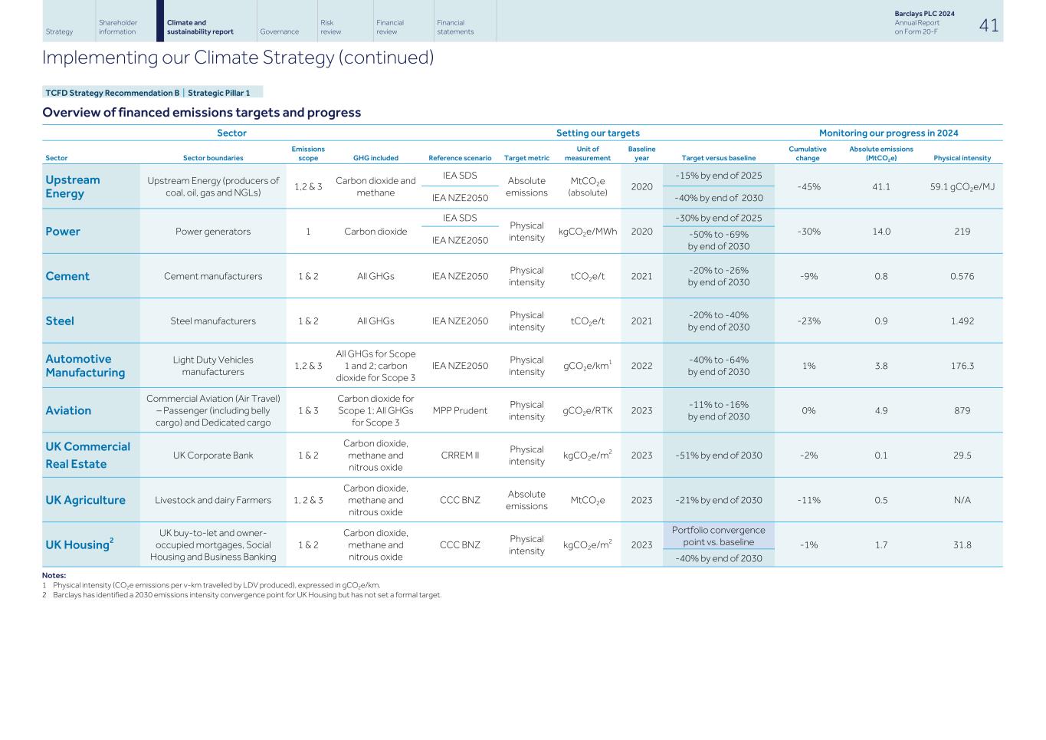Open the Upstream Energy sector row
This screenshot has height=740, width=1046.
(73, 186)
